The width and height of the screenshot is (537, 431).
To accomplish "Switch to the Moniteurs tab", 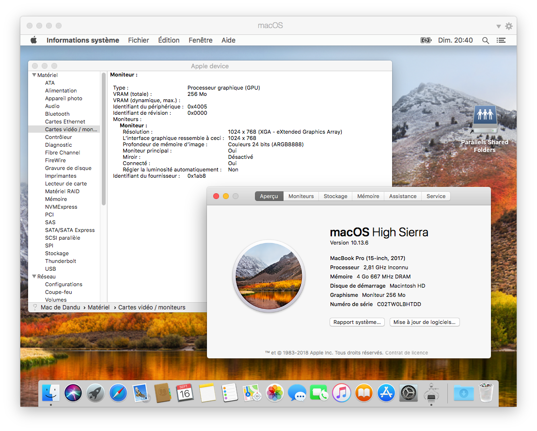I will click(x=301, y=196).
